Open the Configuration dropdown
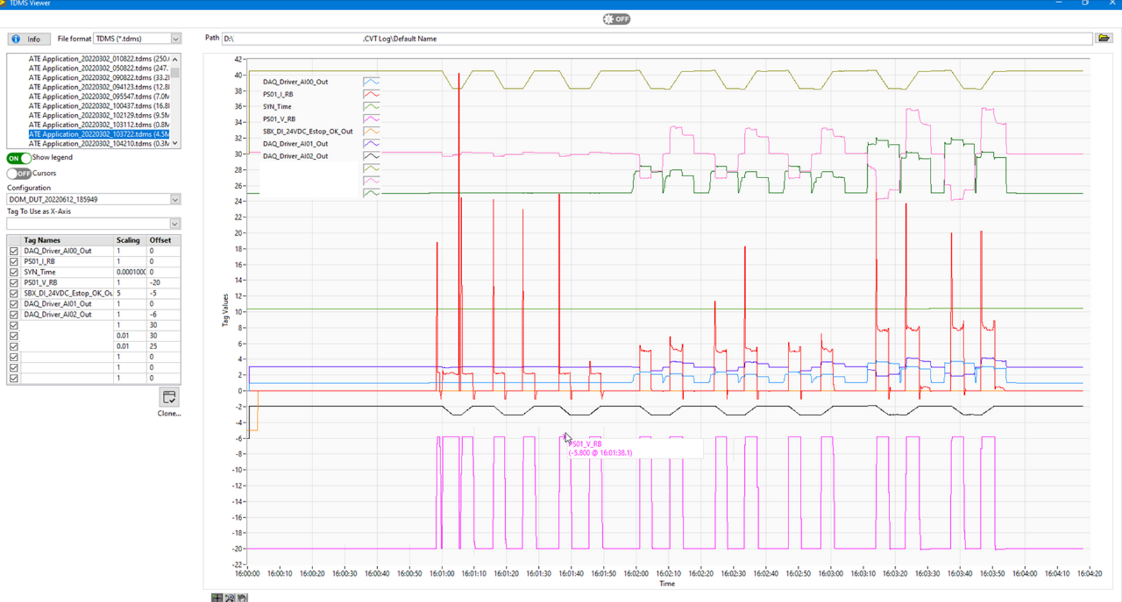 (x=175, y=200)
